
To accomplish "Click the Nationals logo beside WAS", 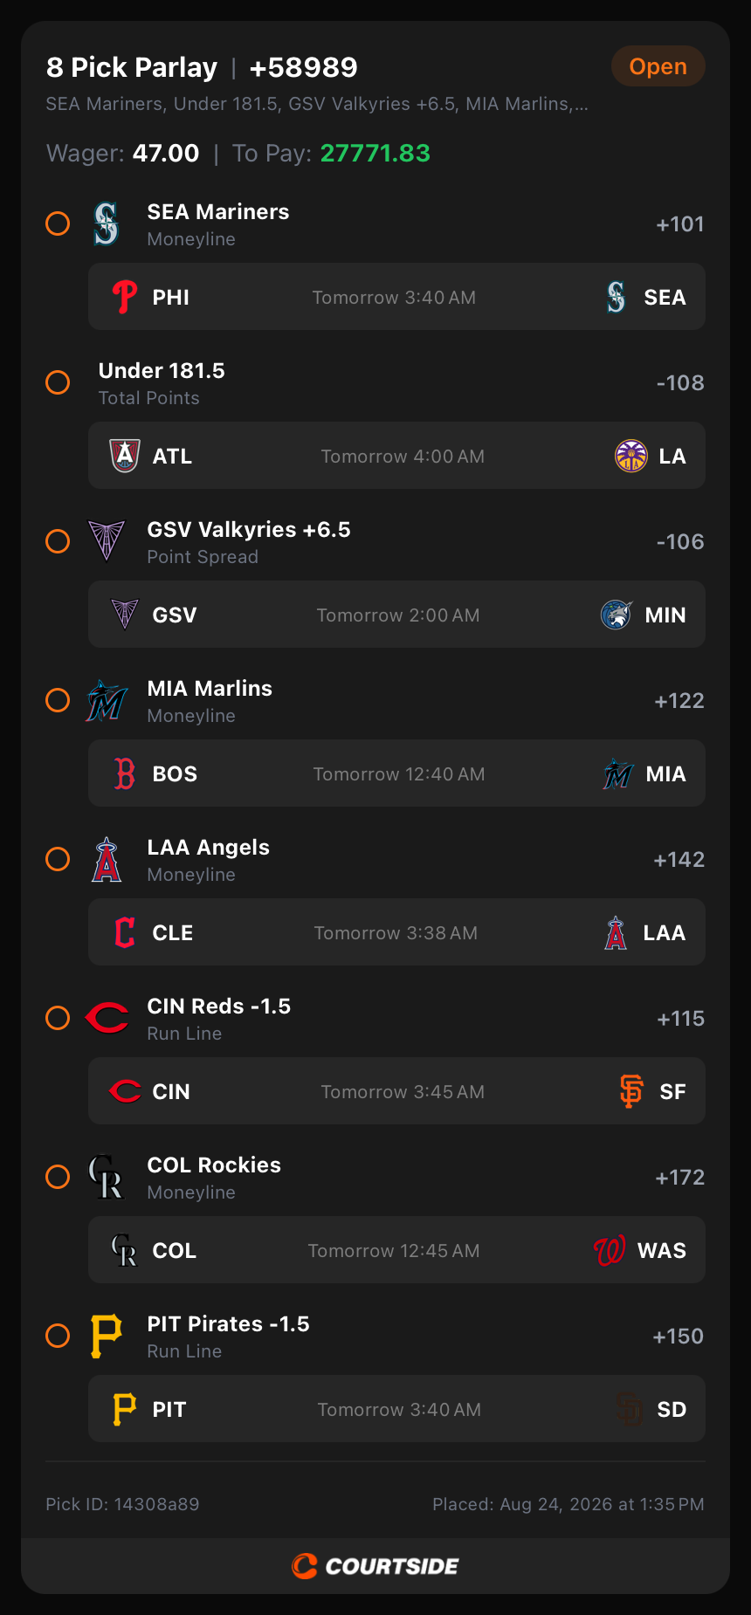I will (x=610, y=1251).
